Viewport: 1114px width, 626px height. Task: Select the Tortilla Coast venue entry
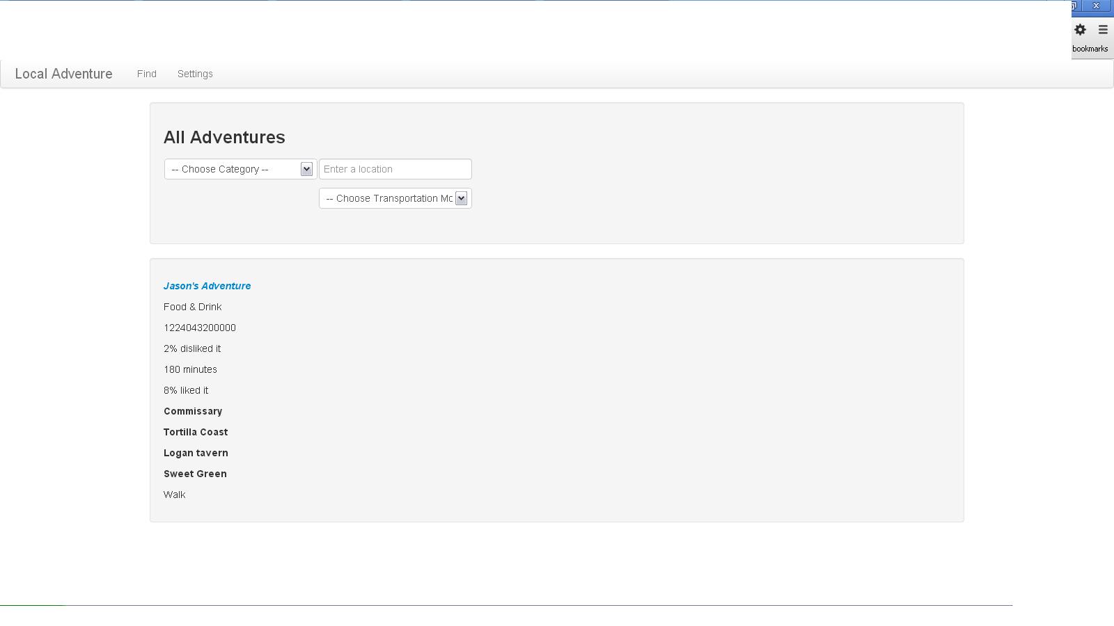pos(196,432)
